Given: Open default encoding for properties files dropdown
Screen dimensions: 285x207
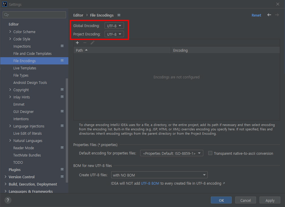Looking at the screenshot, I should tap(171, 153).
